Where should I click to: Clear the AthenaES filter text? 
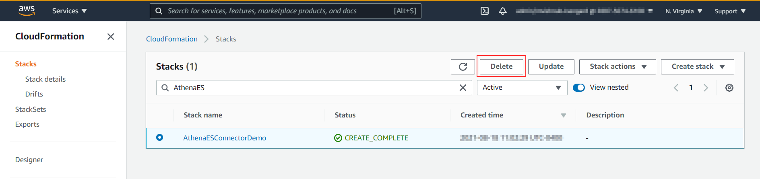click(x=463, y=88)
